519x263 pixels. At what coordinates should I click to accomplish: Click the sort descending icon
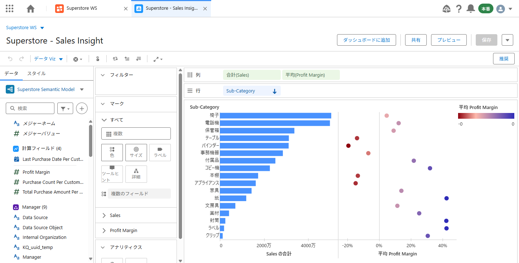pyautogui.click(x=138, y=59)
